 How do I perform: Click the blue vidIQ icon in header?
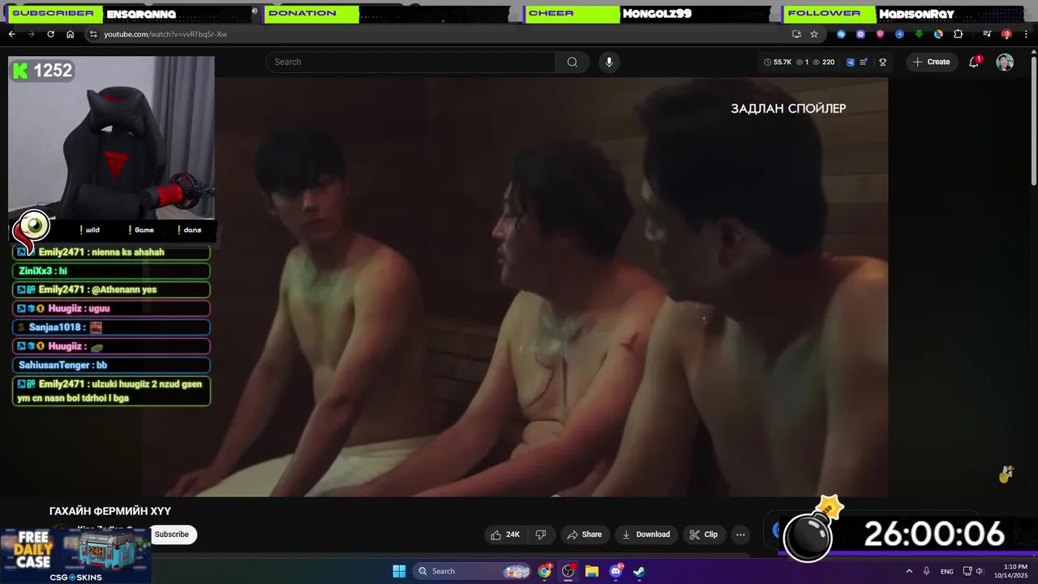coord(850,62)
